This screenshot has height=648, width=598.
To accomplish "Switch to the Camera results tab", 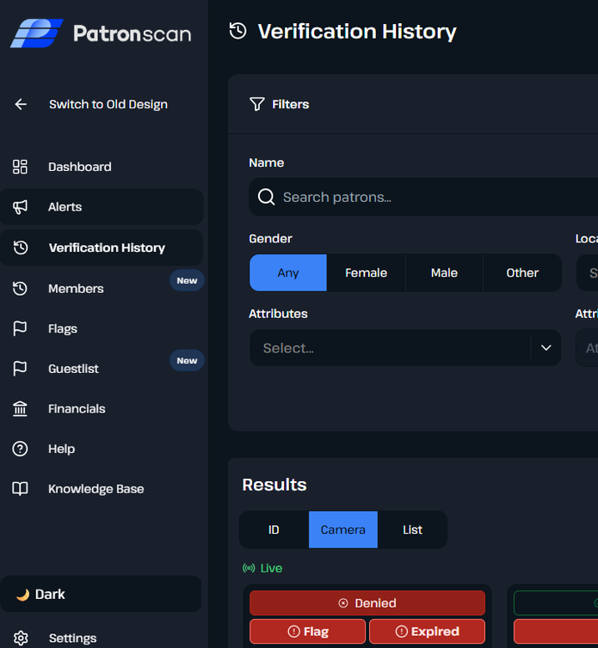I will coord(343,529).
